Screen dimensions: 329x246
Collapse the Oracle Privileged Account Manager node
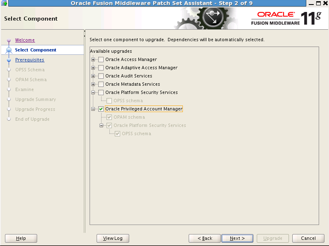[93, 109]
